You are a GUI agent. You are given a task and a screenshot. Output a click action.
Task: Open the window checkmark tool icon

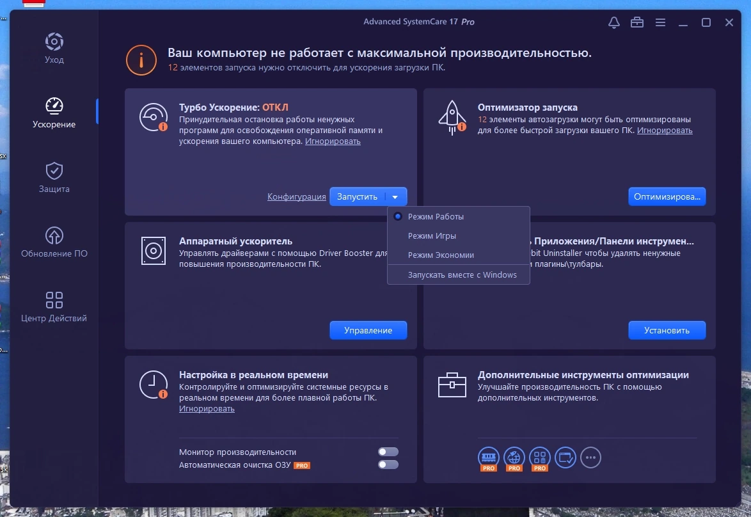coord(565,457)
